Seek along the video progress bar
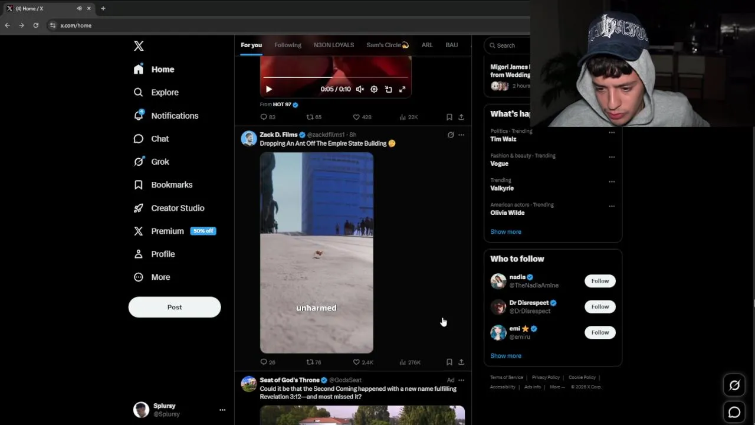This screenshot has width=755, height=425. click(335, 77)
